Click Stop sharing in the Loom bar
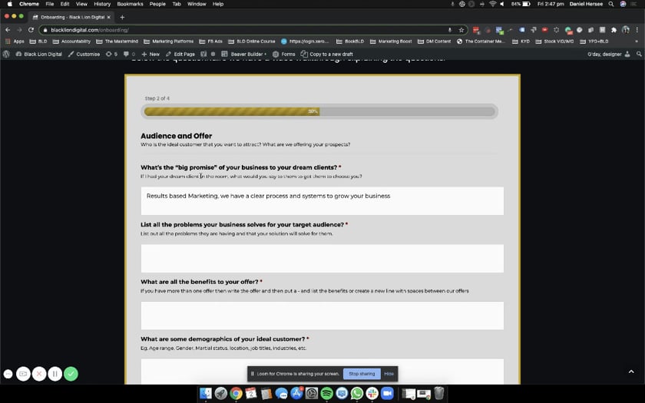The image size is (645, 403). (x=362, y=374)
